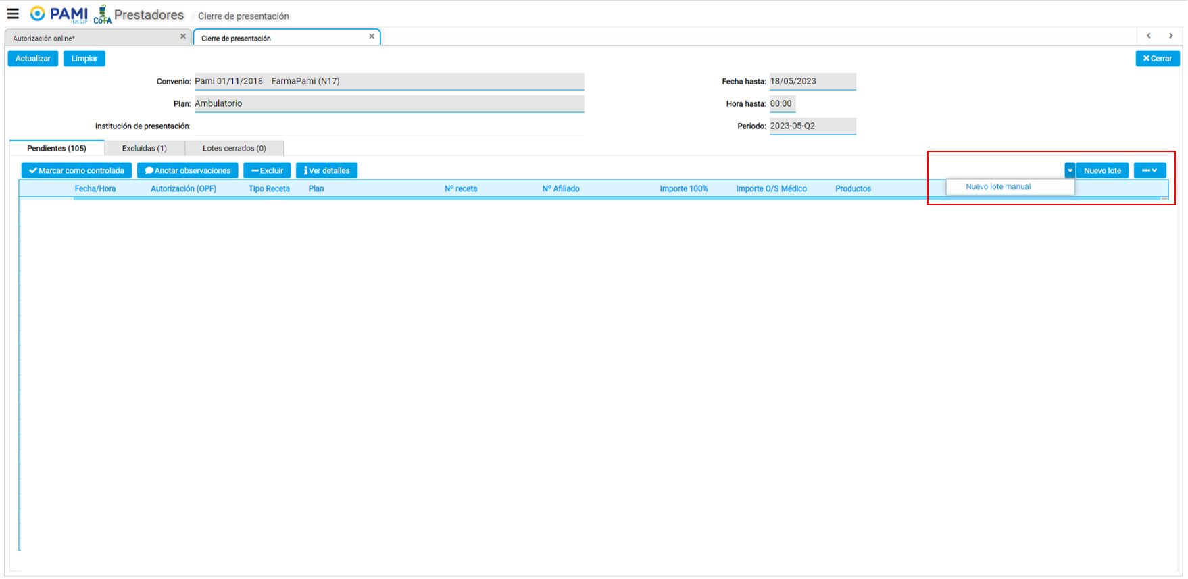The image size is (1188, 579).
Task: Click the PAMI logo
Action: 59,14
